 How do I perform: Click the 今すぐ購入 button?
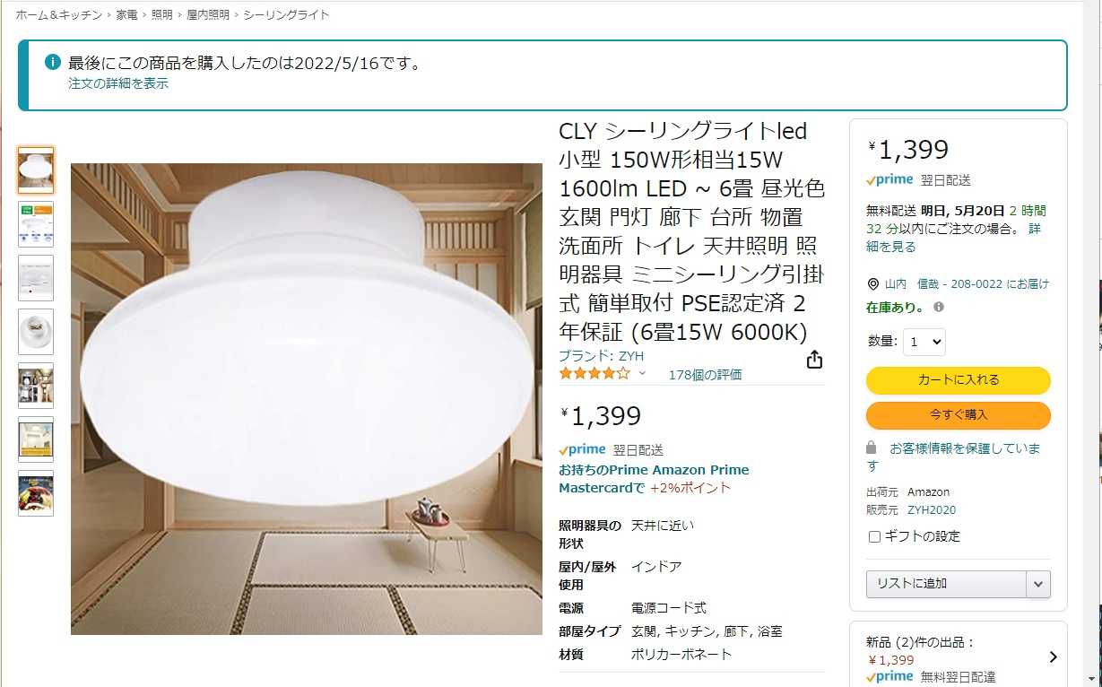[958, 415]
